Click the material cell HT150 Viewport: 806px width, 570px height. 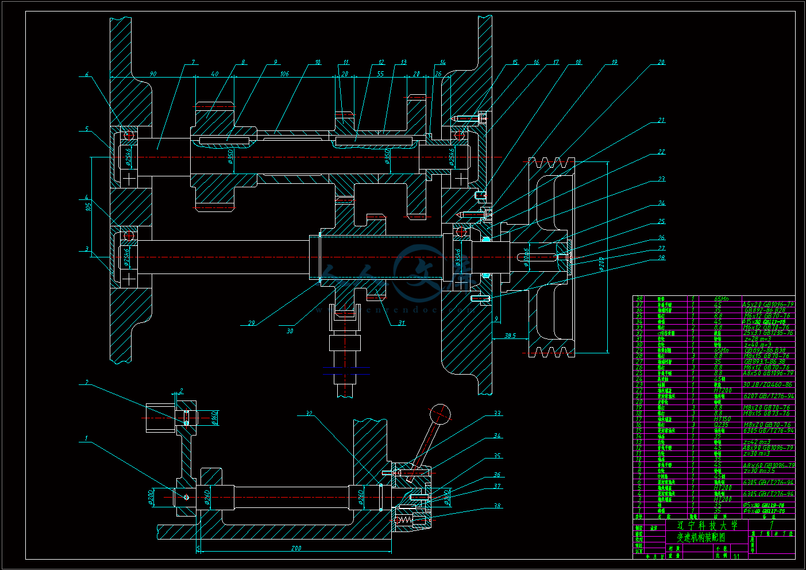[x=722, y=419]
